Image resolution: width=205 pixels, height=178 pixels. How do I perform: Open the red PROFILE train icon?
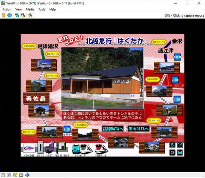pyautogui.click(x=101, y=149)
